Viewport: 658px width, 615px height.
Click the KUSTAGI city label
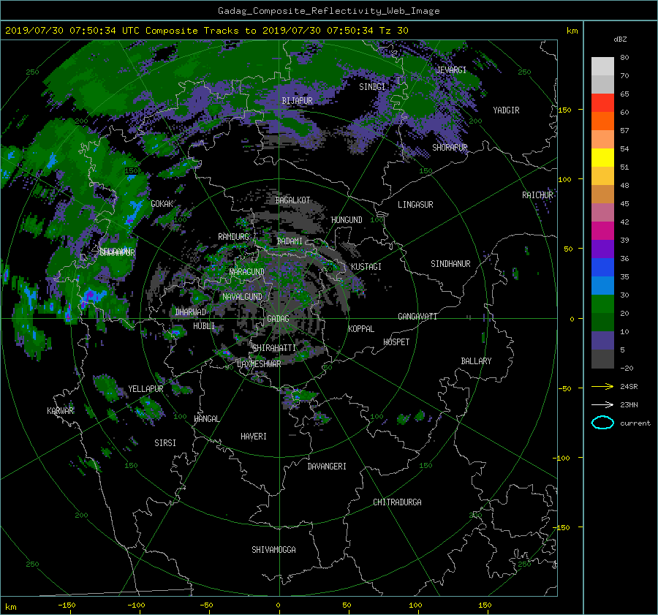[366, 267]
